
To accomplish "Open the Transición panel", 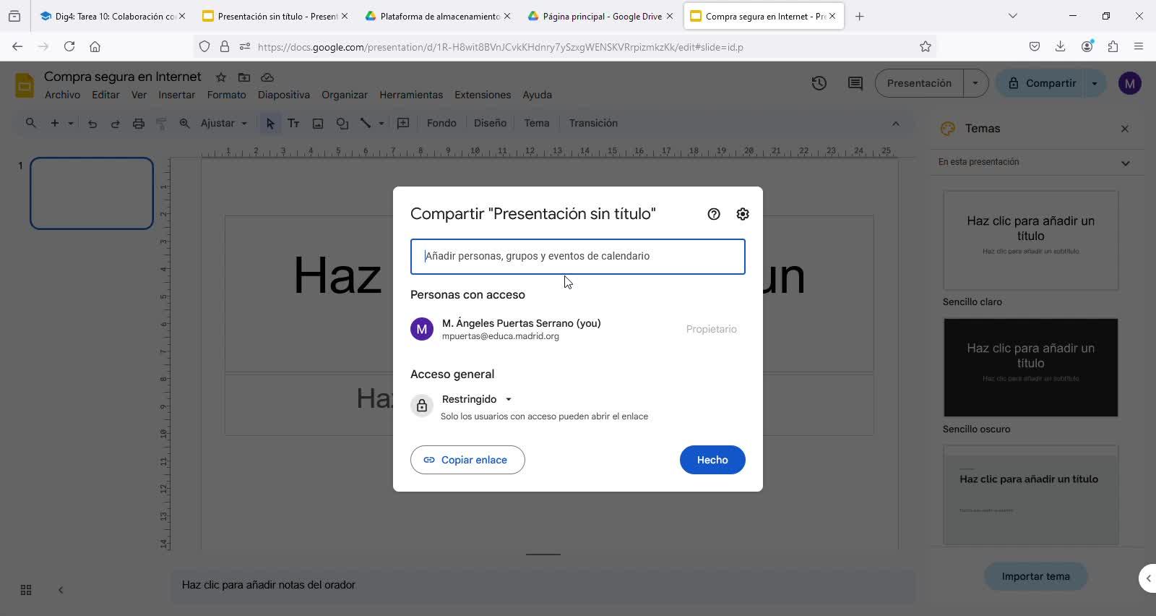I will pyautogui.click(x=593, y=124).
